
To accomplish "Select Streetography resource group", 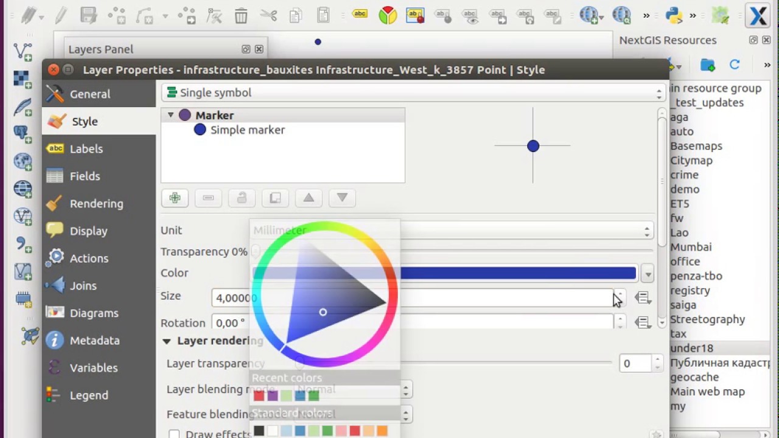I will coord(707,319).
